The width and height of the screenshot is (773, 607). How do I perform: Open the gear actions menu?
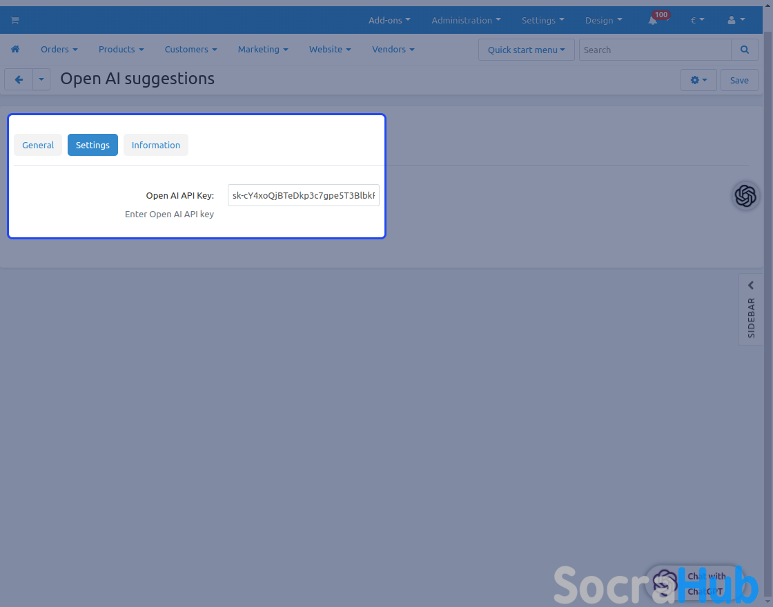pos(698,80)
